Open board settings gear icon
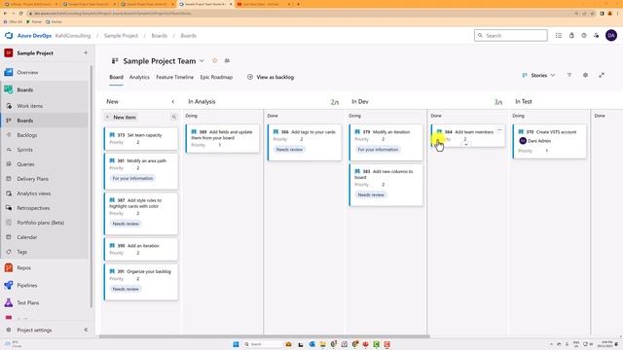 click(585, 75)
